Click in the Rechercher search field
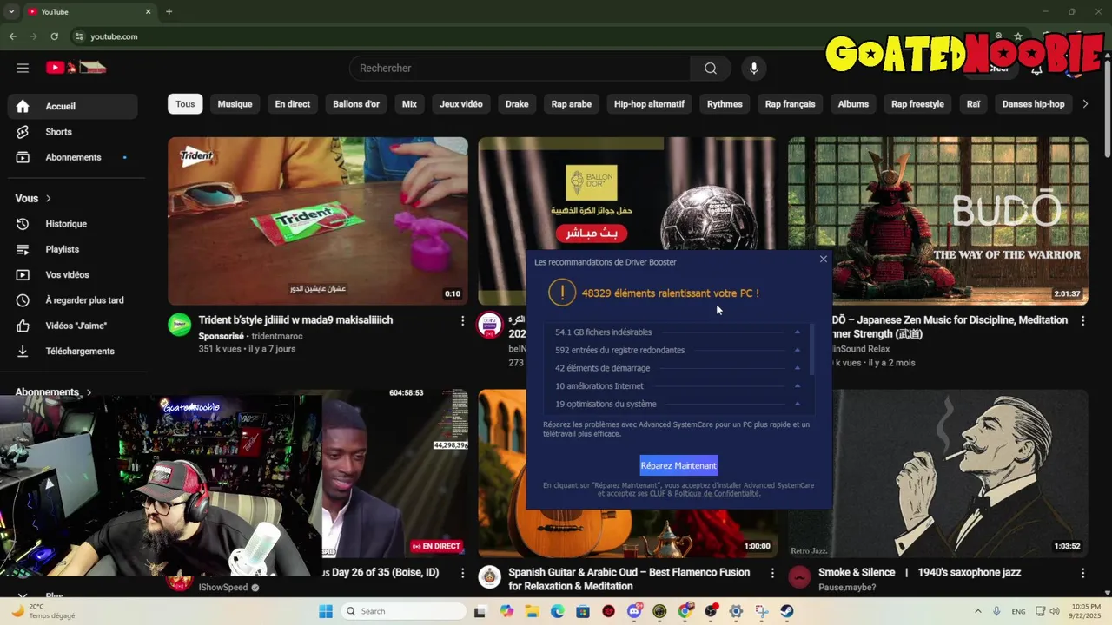1112x625 pixels. pos(520,69)
